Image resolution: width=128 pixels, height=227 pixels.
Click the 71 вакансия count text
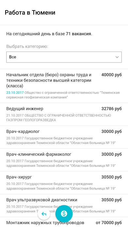click(x=79, y=34)
